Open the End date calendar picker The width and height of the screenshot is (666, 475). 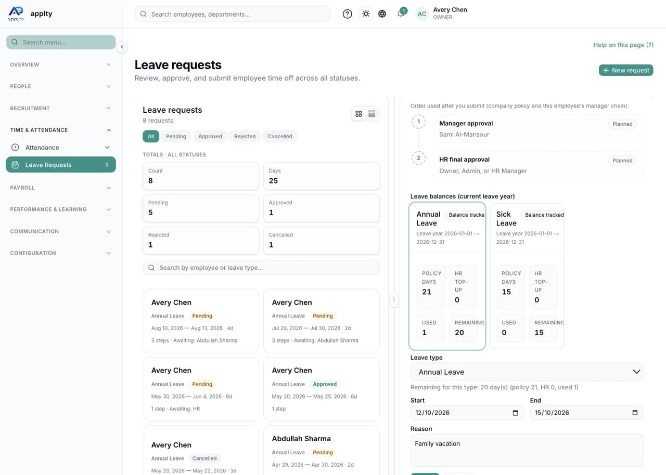pyautogui.click(x=635, y=413)
